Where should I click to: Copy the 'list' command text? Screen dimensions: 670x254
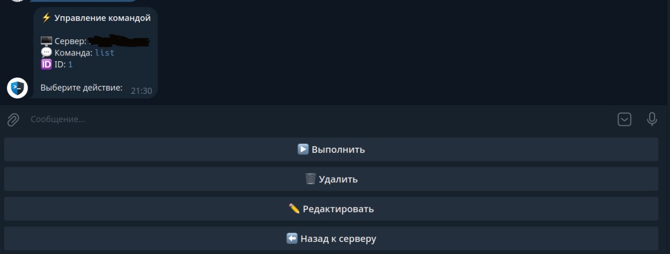pos(105,52)
